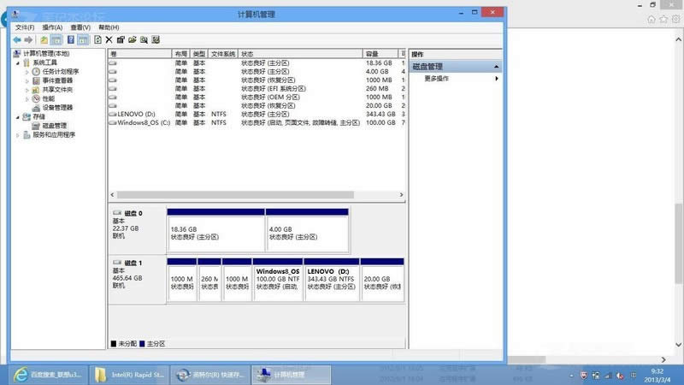684x385 pixels.
Task: Click the Back arrow in the toolbar
Action: 16,39
